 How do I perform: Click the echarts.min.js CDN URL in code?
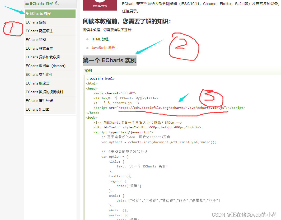[x=171, y=108]
